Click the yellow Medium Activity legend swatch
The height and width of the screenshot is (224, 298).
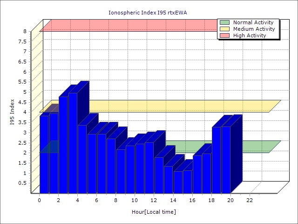click(224, 29)
